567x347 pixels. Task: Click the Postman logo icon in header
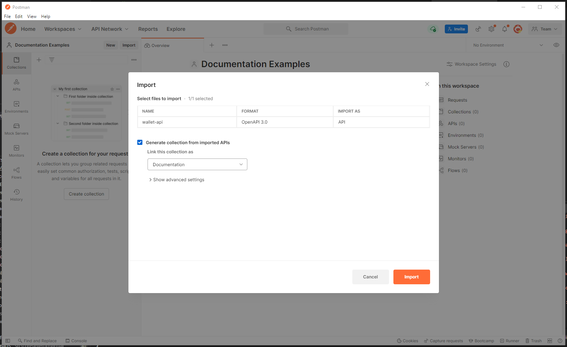(x=11, y=28)
